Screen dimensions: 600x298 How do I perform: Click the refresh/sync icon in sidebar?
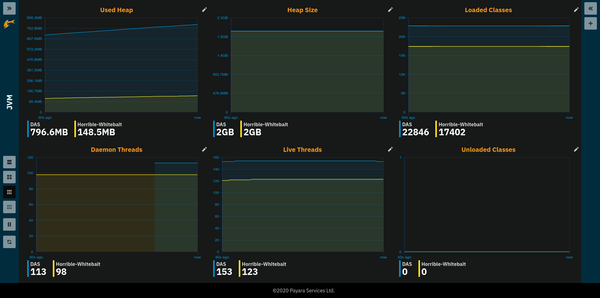click(9, 242)
